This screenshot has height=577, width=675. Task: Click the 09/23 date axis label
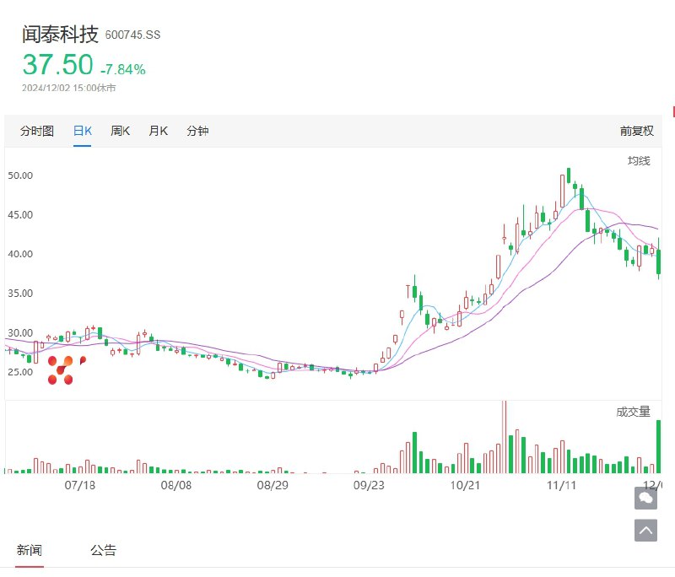(369, 485)
